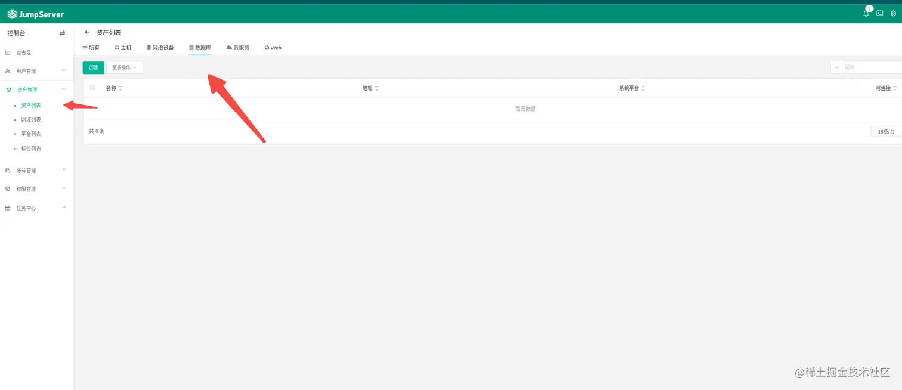Click the 任务中心 icon in sidebar

(8, 208)
